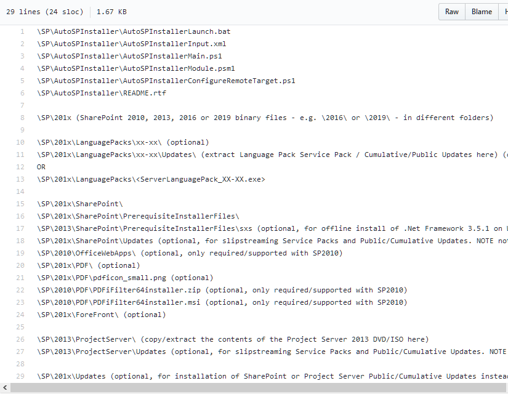This screenshot has width=508, height=394.
Task: Click the LanguagePacks\xx-xx\ (optional) line
Action: tap(123, 142)
